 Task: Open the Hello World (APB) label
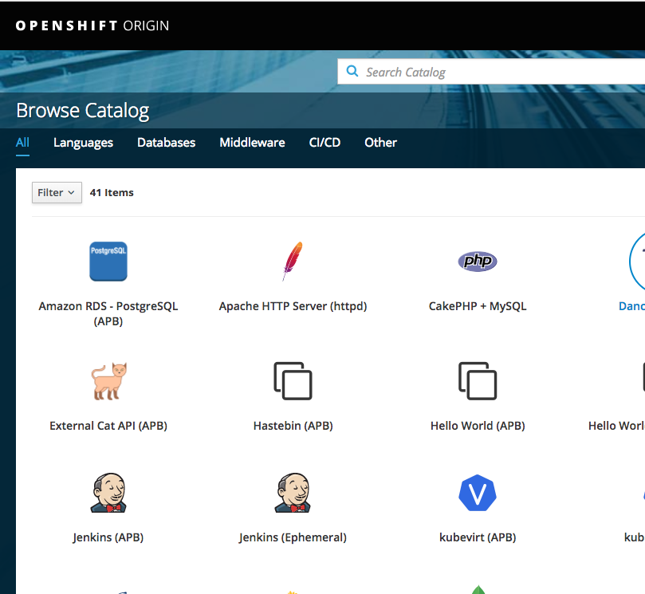(478, 426)
